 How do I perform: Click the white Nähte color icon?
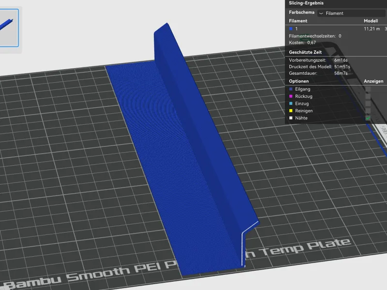click(x=291, y=118)
